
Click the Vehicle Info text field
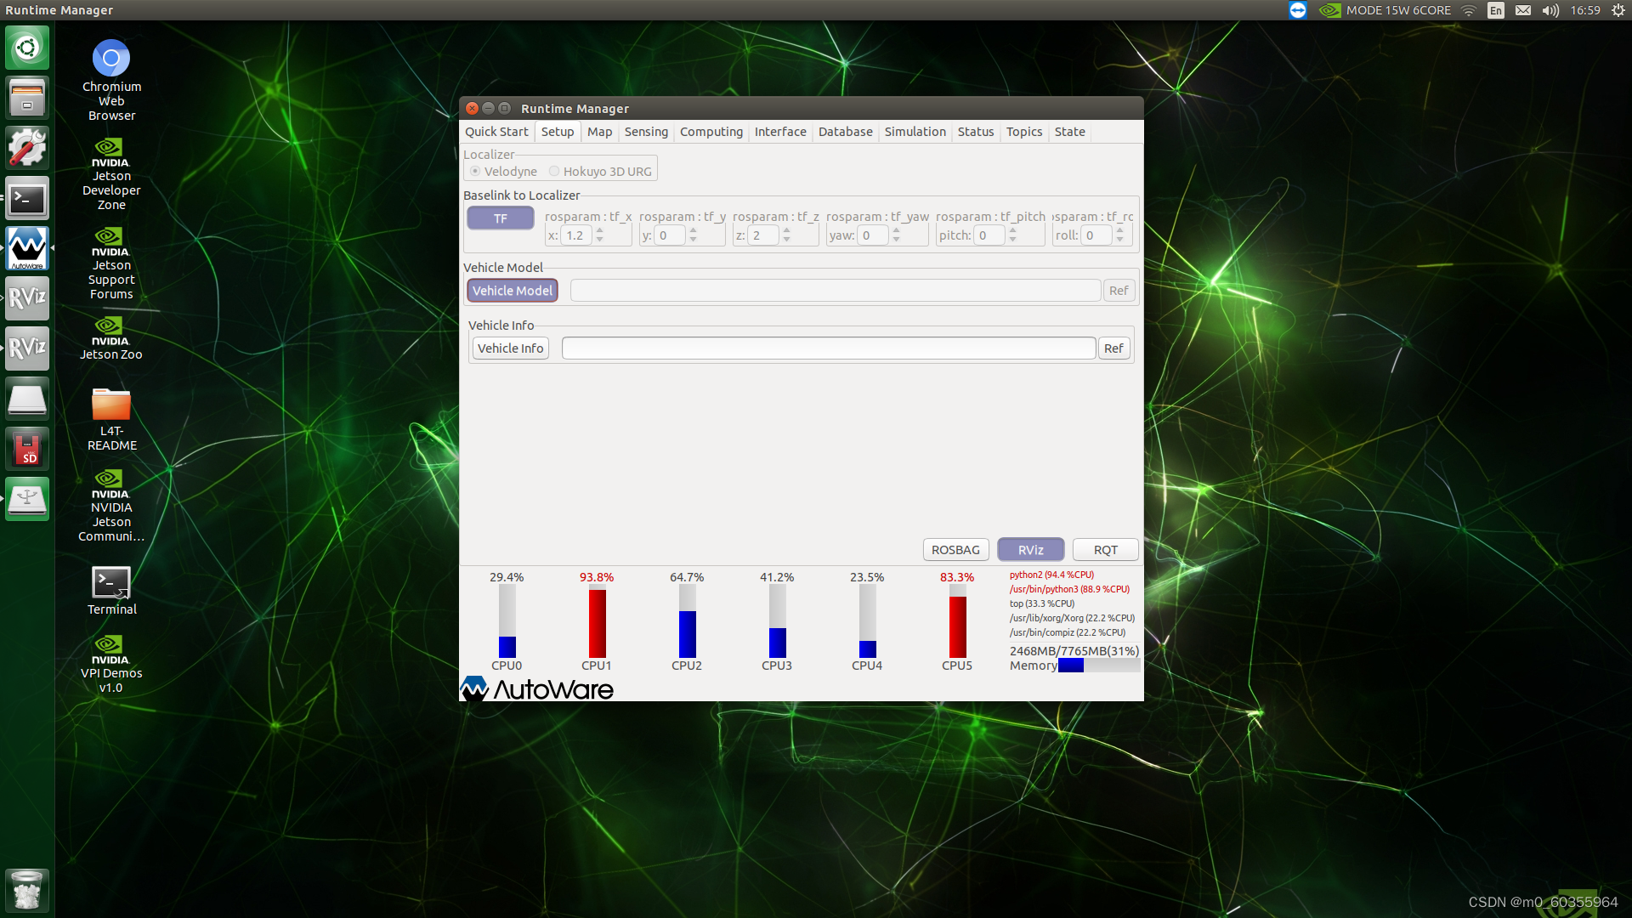coord(828,348)
